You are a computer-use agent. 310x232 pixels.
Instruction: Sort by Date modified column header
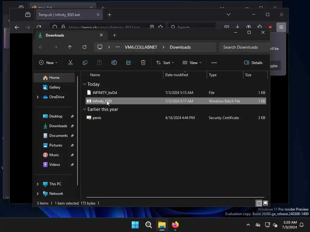[176, 75]
